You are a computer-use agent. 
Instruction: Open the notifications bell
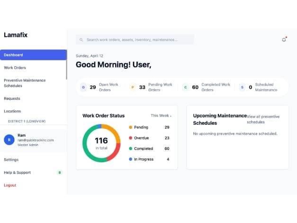pyautogui.click(x=284, y=40)
